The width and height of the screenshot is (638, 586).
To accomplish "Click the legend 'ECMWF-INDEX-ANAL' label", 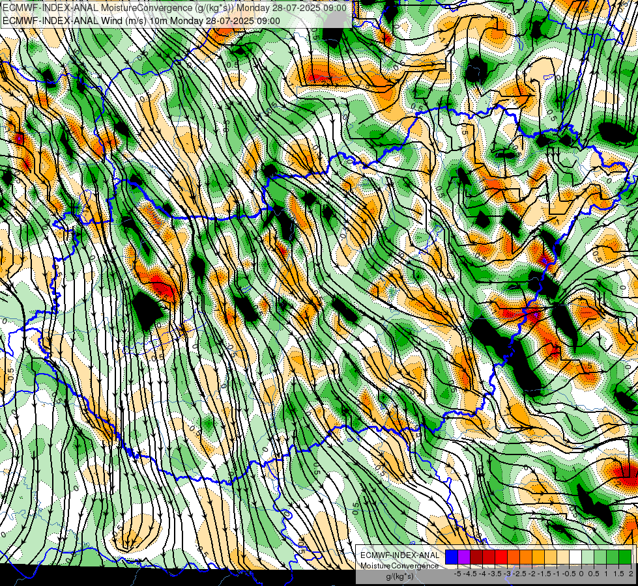I will coord(400,555).
